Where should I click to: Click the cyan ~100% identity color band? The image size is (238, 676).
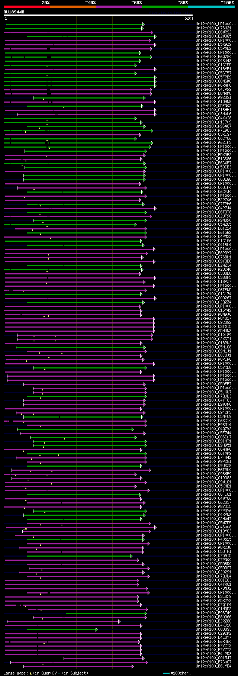coord(211,6)
